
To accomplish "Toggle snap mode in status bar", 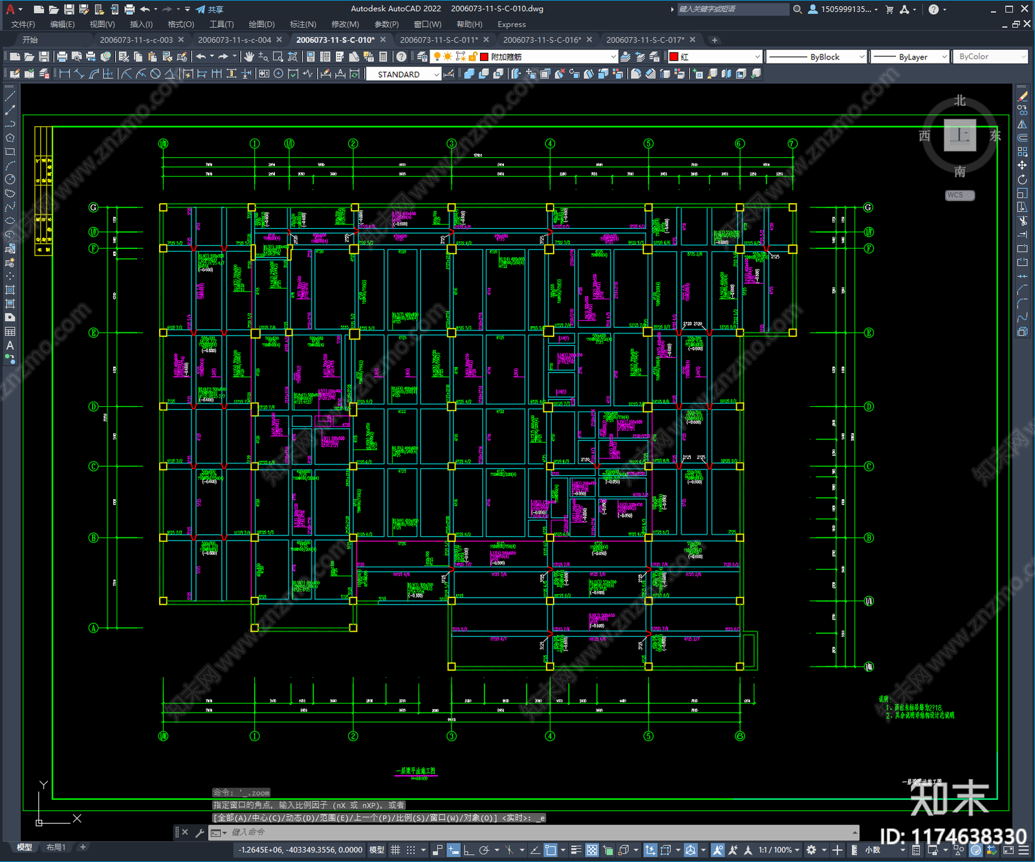I will click(411, 850).
